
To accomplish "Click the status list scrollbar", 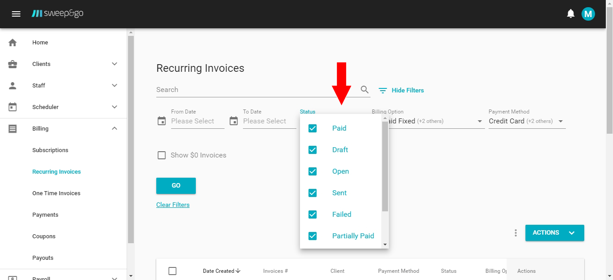I will tap(385, 166).
